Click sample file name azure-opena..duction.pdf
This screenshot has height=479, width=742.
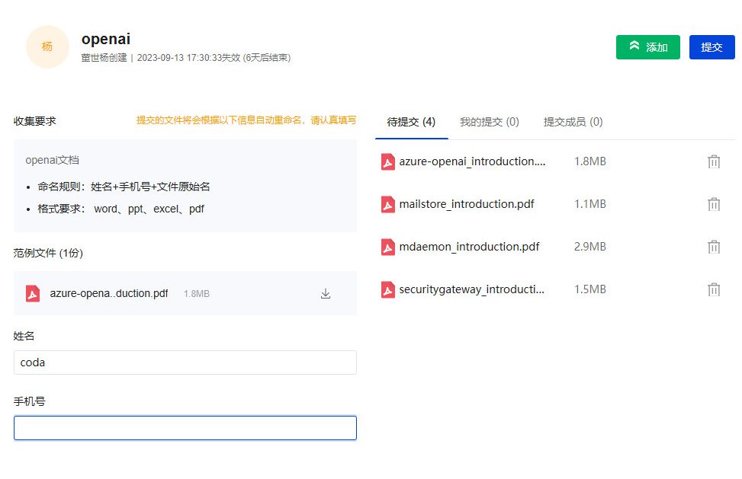click(x=109, y=293)
